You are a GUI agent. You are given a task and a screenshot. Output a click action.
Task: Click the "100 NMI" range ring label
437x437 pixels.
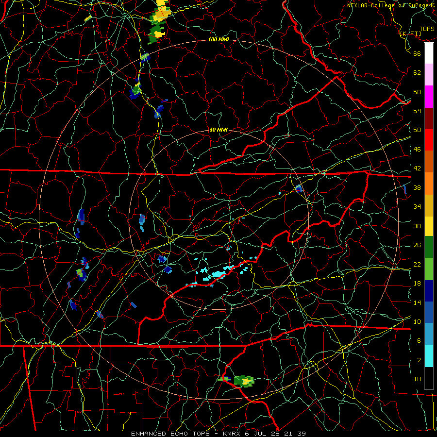coord(218,39)
